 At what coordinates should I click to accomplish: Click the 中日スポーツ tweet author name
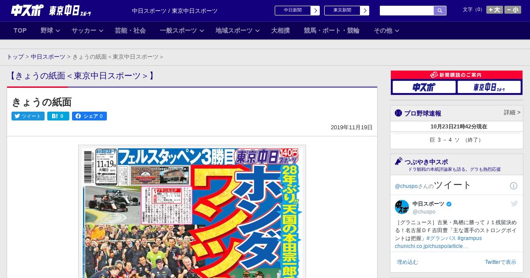coord(428,204)
